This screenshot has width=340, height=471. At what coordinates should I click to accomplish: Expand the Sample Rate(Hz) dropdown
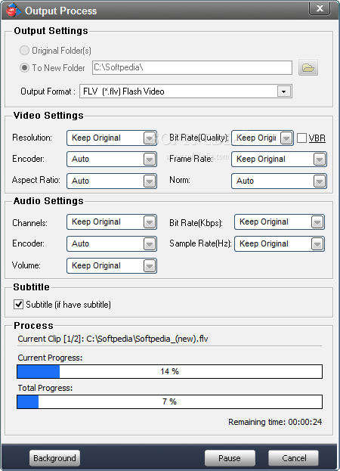click(x=280, y=243)
